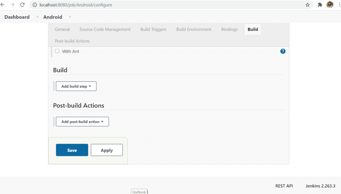The image size is (341, 194).
Task: Click the Build section heading
Action: coord(60,70)
